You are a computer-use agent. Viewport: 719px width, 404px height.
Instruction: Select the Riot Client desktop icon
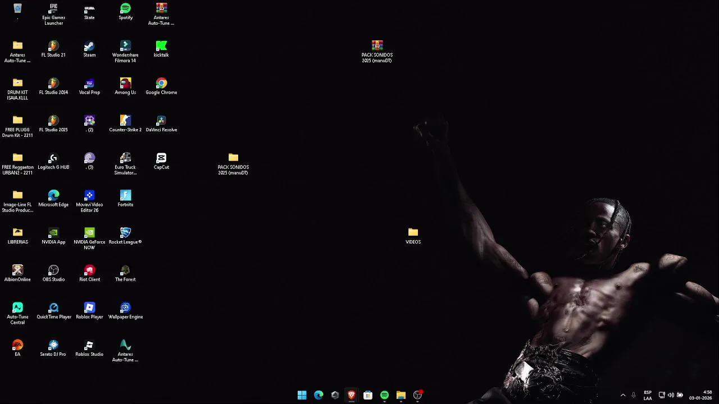89,274
